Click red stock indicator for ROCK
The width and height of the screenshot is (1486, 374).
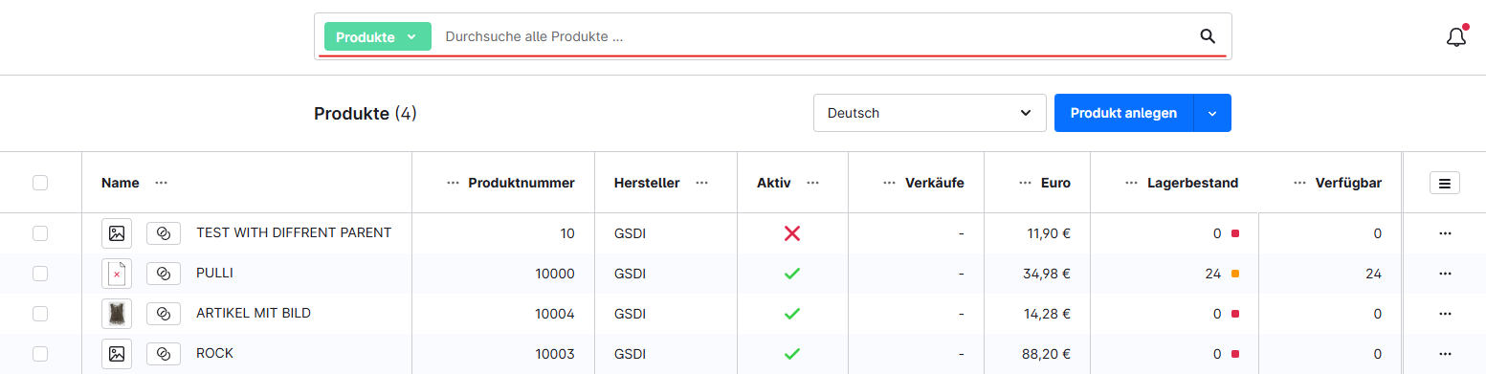(1235, 354)
